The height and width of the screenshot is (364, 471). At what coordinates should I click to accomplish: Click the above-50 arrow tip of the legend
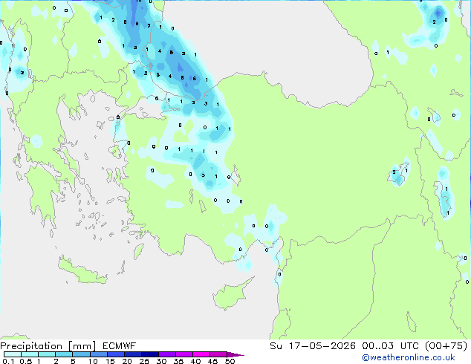point(235,354)
